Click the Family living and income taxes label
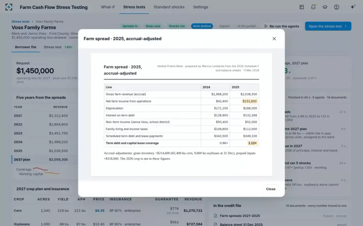363x226 pixels. (127, 129)
